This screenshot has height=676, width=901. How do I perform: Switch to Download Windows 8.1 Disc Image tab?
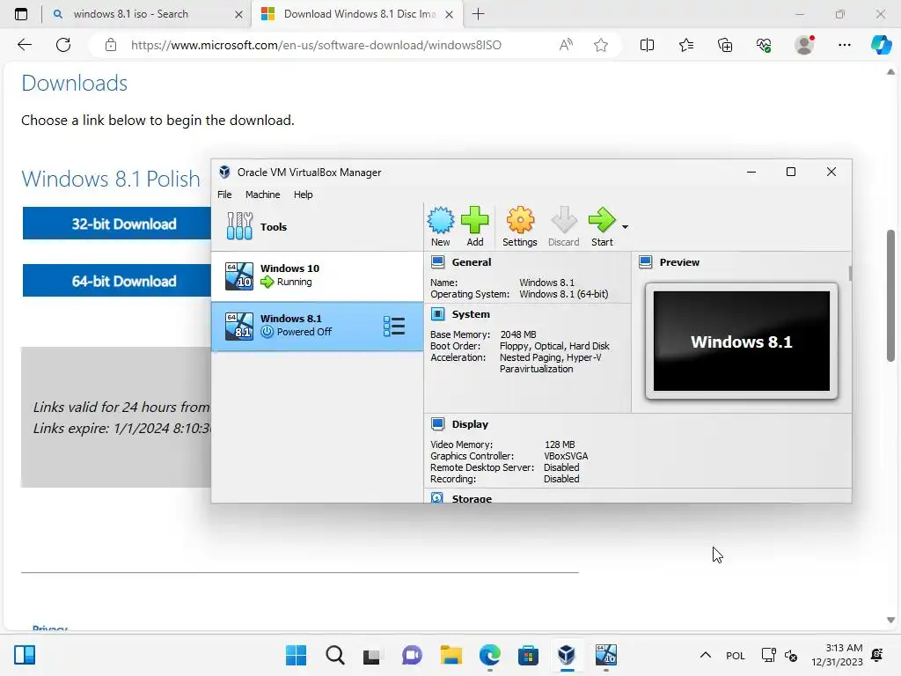tap(359, 14)
